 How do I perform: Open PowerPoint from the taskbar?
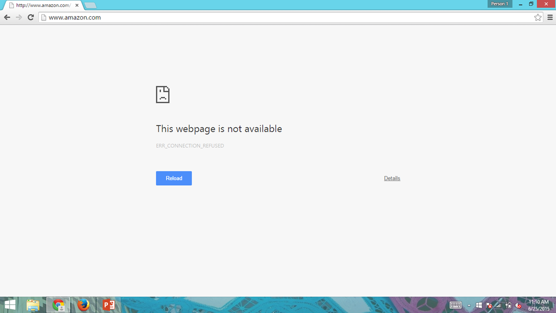tap(109, 305)
